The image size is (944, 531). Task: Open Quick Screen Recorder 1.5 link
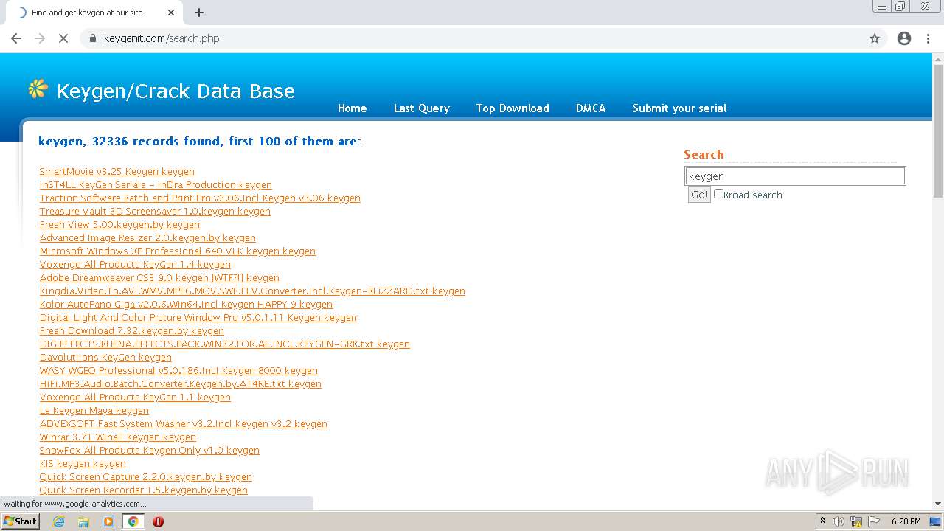144,490
